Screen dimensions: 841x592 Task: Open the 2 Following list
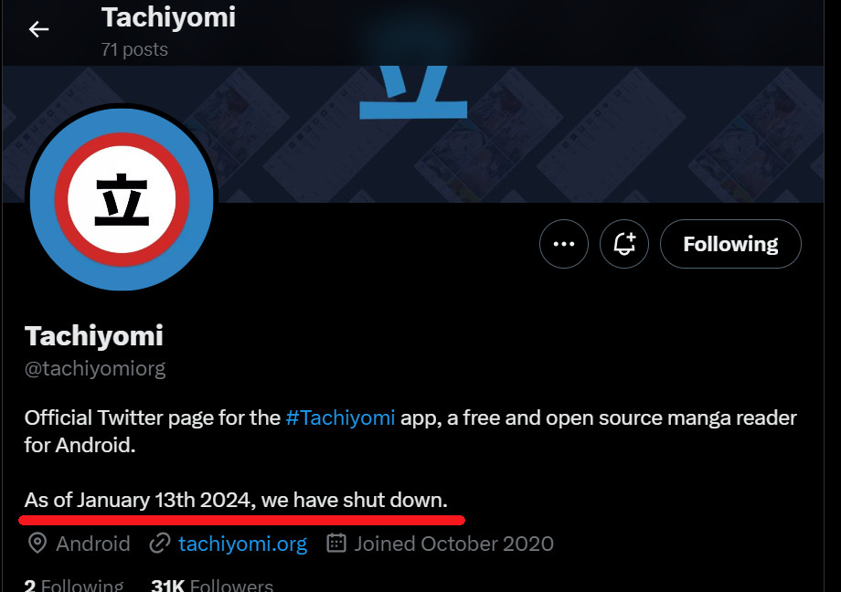click(x=74, y=586)
